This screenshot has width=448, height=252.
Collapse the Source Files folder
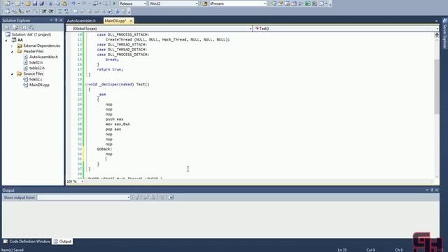pos(12,74)
